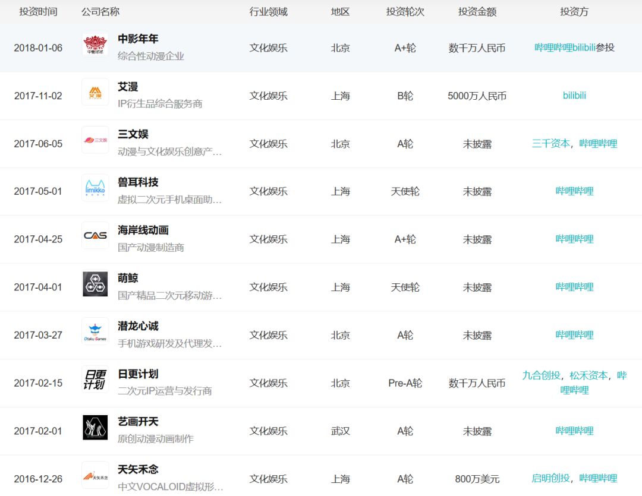Select the date 2017-02-01
This screenshot has height=496, width=642.
38,431
